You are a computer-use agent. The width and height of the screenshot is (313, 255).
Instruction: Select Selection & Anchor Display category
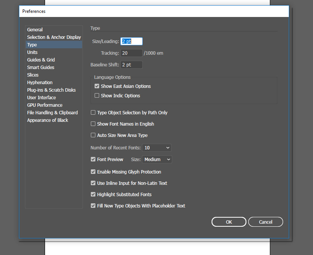pos(54,37)
